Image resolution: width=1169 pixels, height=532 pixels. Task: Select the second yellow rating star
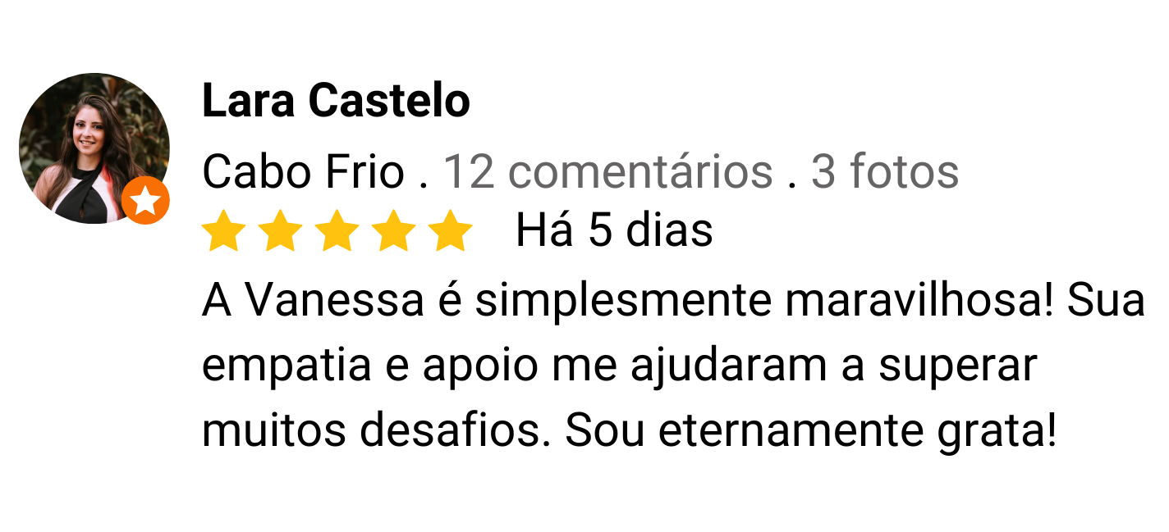click(281, 230)
